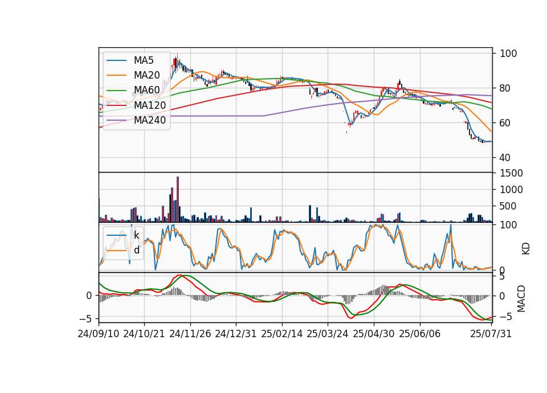Click the price axis value 60
547x393 pixels.
[x=505, y=123]
